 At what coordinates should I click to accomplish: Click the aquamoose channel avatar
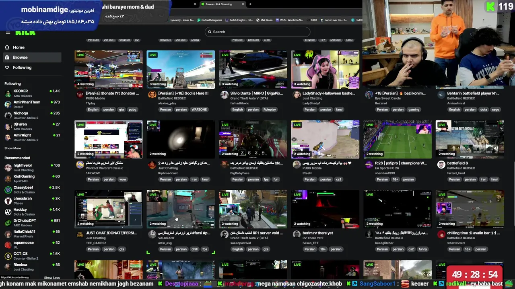(8, 245)
